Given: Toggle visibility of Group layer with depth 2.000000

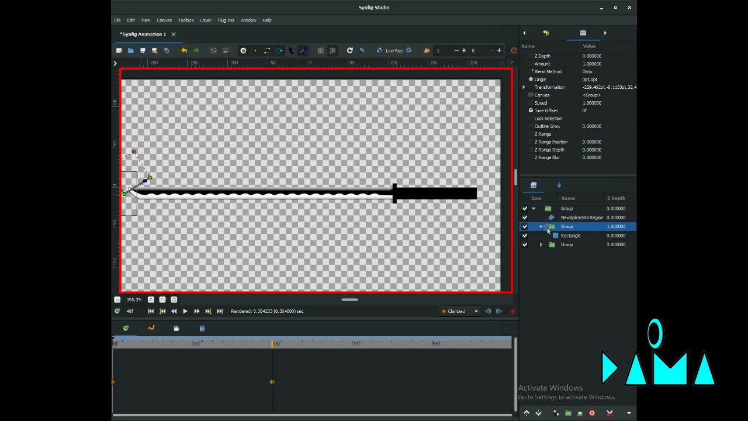Looking at the screenshot, I should click(x=525, y=245).
